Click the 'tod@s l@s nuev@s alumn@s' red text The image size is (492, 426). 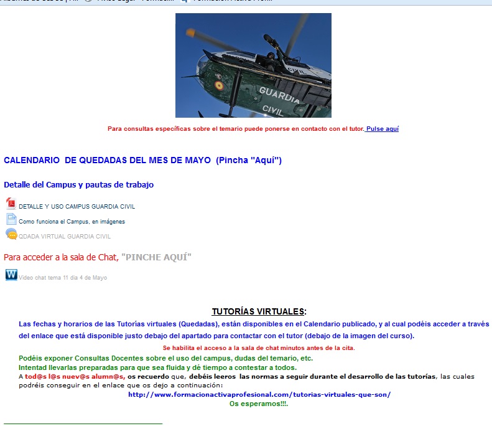coord(75,376)
